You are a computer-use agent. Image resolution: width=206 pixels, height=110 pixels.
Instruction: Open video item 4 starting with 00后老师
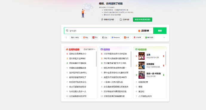click(x=115, y=68)
